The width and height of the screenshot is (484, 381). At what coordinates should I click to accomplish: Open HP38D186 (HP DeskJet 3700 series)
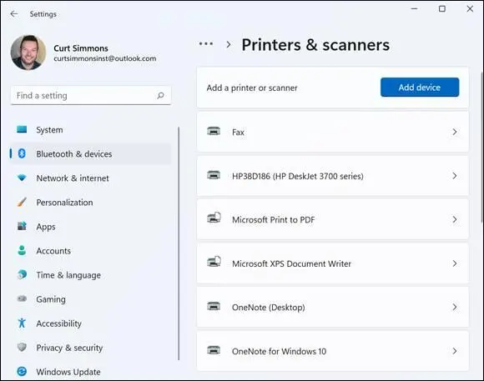[x=332, y=176]
